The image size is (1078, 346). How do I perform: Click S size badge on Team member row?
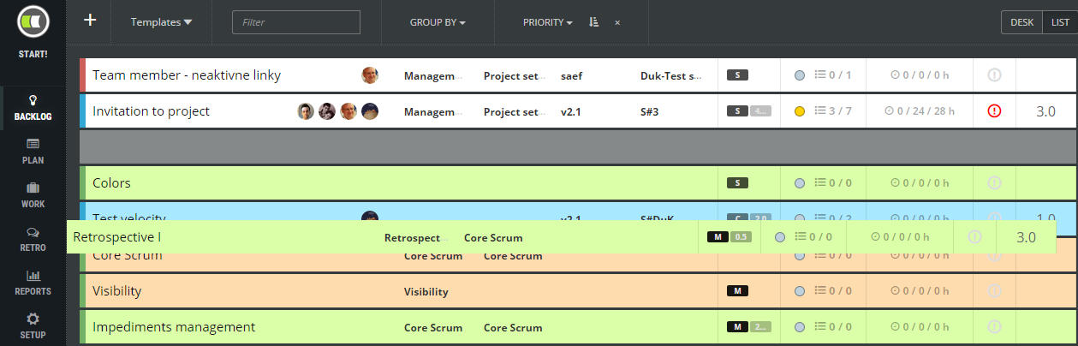pos(737,75)
